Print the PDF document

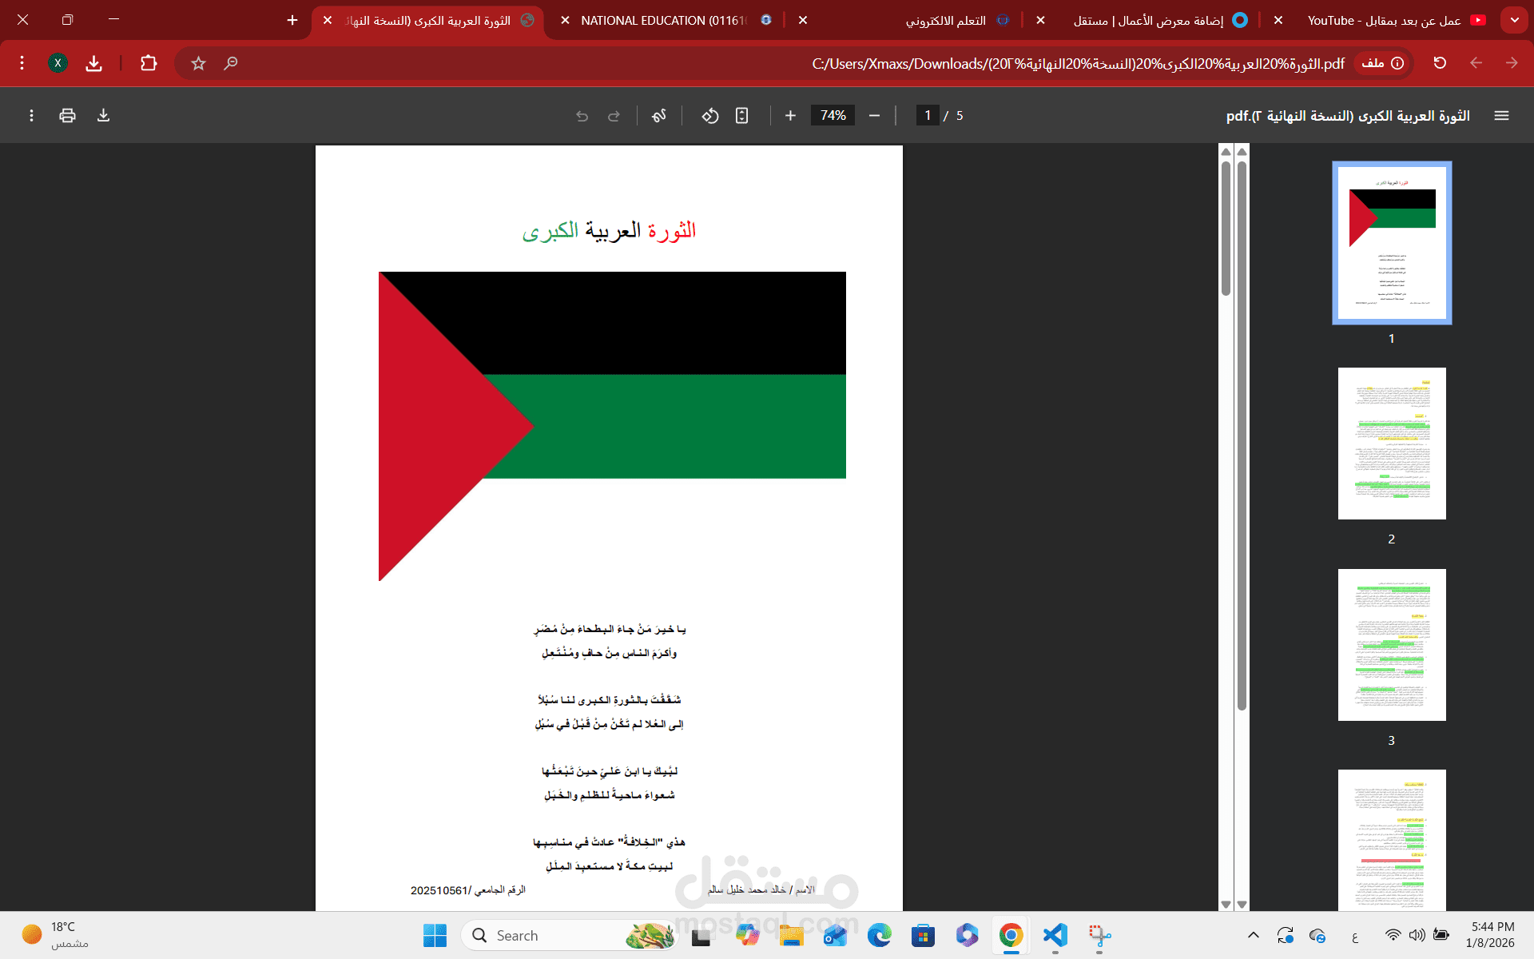67,115
